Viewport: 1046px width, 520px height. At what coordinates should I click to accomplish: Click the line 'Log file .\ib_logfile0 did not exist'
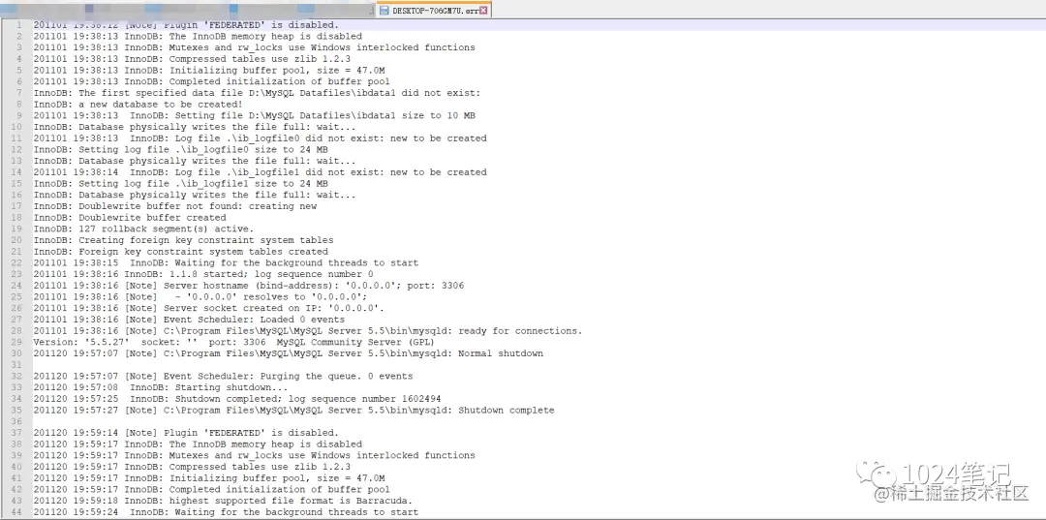pyautogui.click(x=261, y=138)
